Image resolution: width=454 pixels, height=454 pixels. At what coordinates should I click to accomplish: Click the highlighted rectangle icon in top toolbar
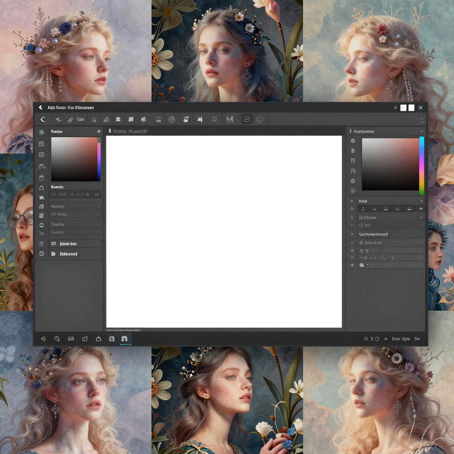pos(247,119)
